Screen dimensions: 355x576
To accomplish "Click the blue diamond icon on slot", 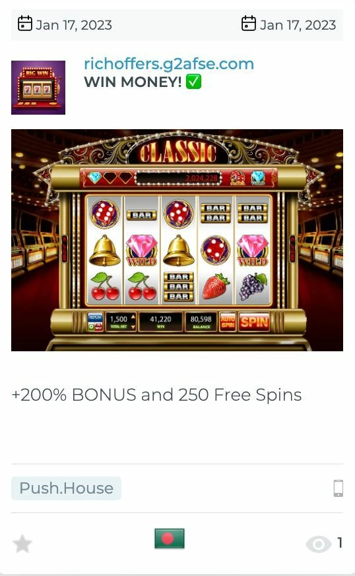I will [x=95, y=177].
